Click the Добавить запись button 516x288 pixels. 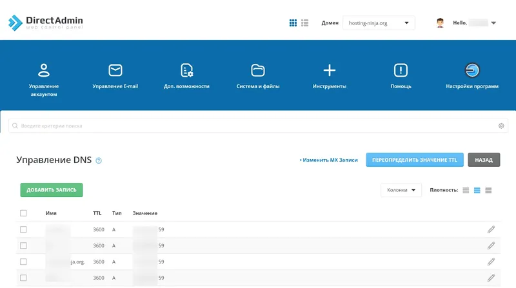[x=52, y=190]
